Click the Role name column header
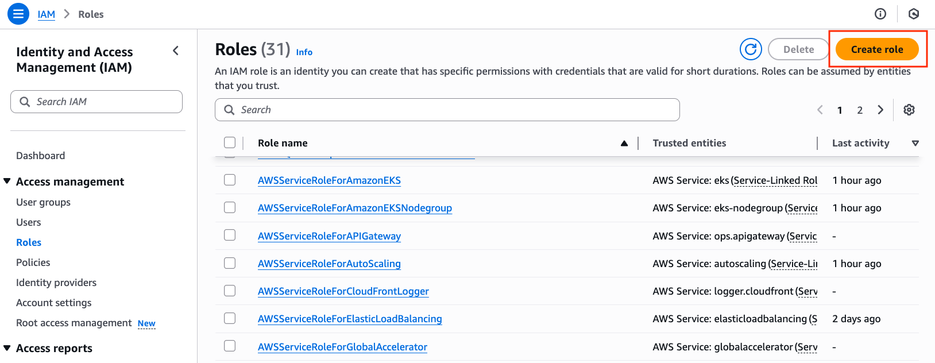The image size is (935, 363). tap(283, 143)
